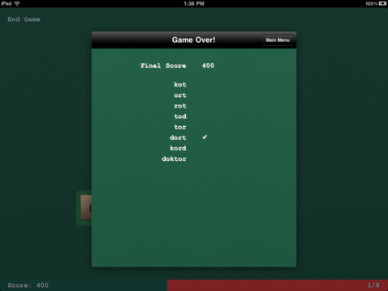Click the red progress bar
388x291 pixels.
click(277, 285)
